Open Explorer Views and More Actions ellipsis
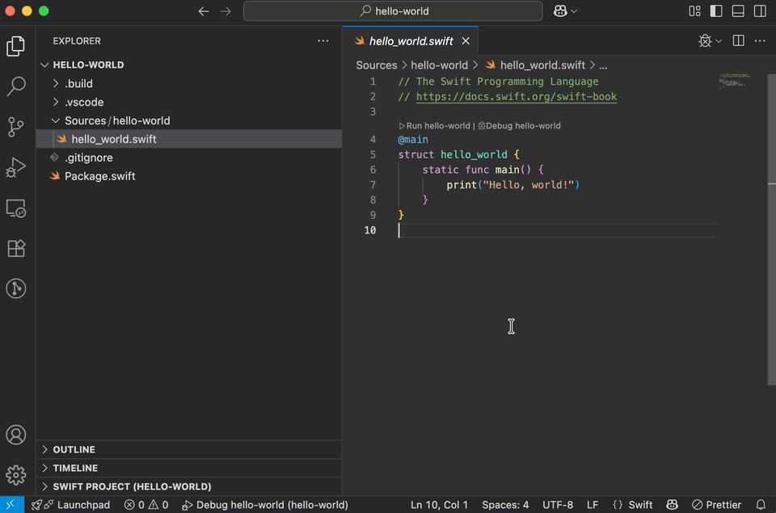Image resolution: width=776 pixels, height=513 pixels. pyautogui.click(x=323, y=40)
